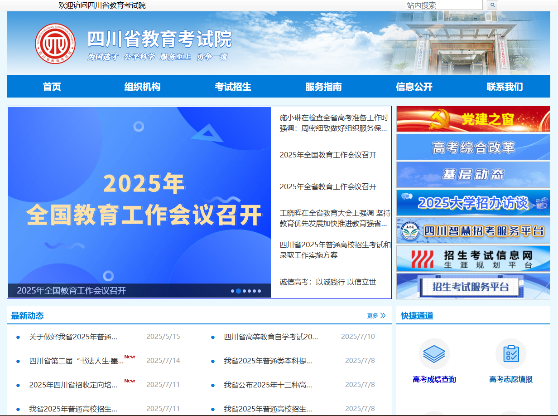
Task: Go to the 信息公开 menu item
Action: 414,87
